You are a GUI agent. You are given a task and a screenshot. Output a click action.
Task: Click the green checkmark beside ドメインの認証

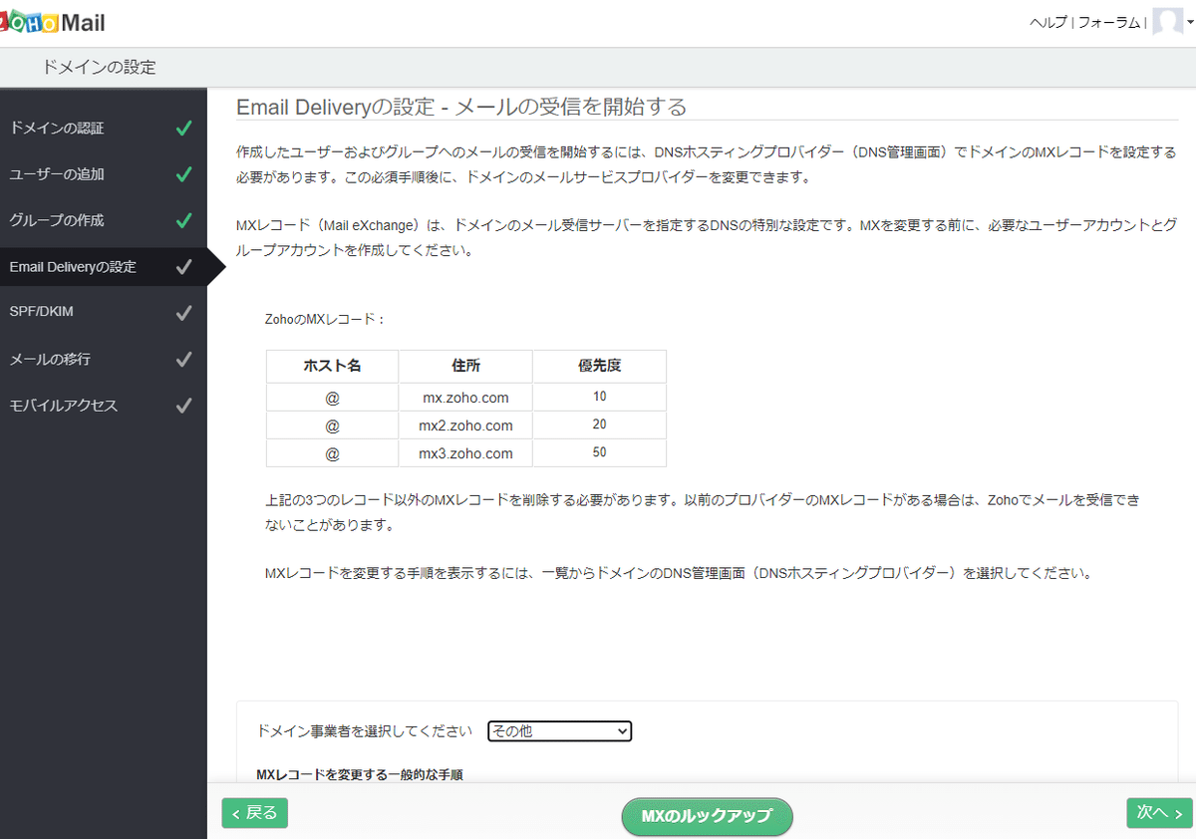182,128
